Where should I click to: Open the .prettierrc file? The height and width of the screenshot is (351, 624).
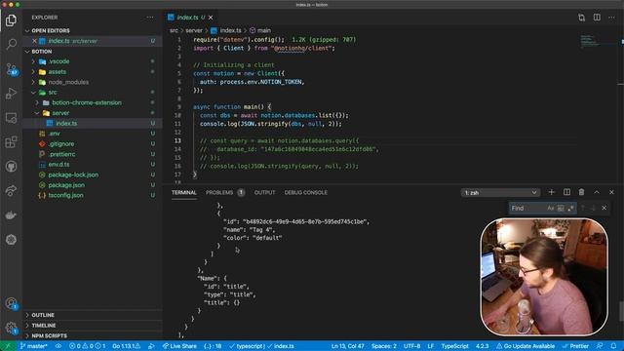point(93,154)
